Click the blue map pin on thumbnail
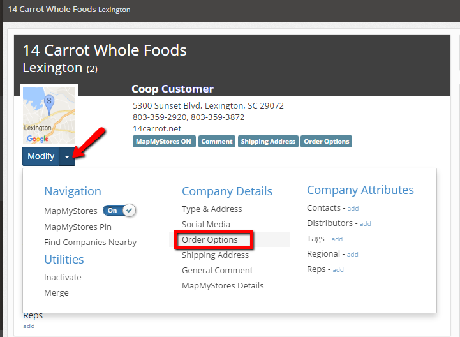Image resolution: width=460 pixels, height=337 pixels. click(49, 105)
